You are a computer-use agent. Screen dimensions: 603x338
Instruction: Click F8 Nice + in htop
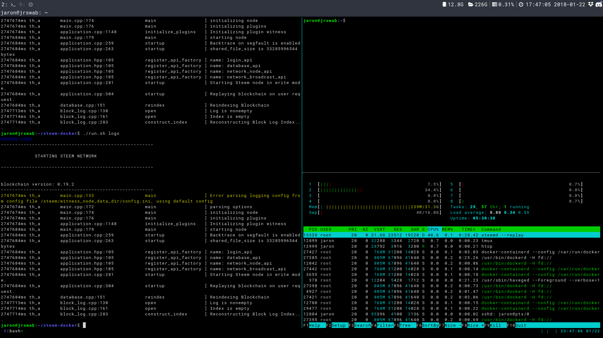click(x=473, y=325)
